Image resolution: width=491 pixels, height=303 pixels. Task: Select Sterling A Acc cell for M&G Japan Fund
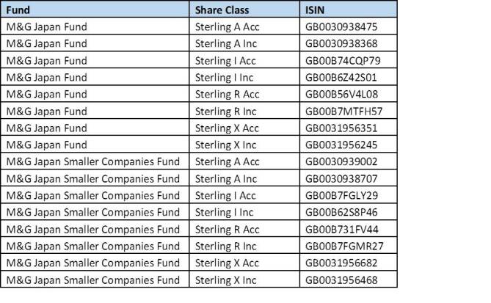[244, 26]
